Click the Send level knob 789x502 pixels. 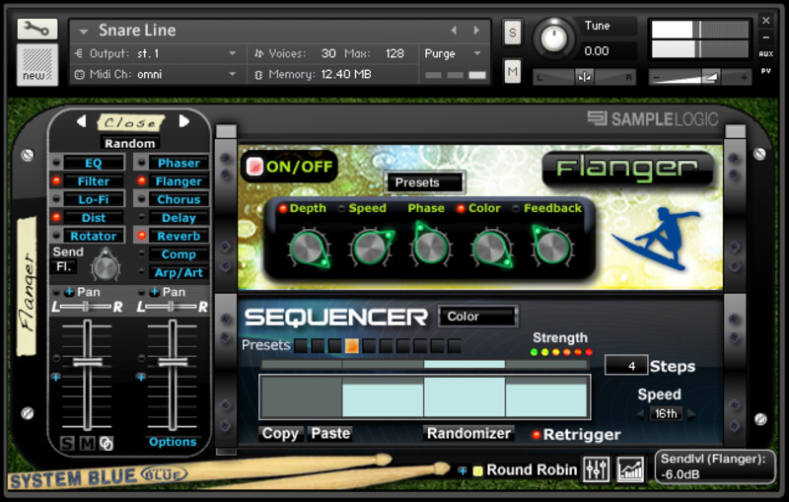[x=106, y=266]
